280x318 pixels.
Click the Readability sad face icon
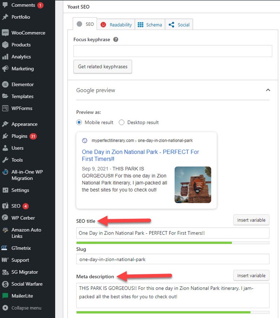103,25
